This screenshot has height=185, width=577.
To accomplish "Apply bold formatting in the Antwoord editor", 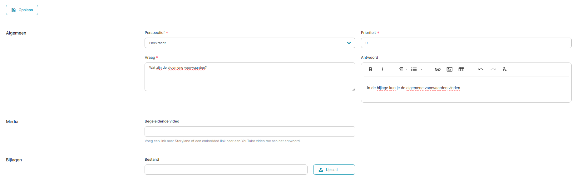I will click(370, 69).
